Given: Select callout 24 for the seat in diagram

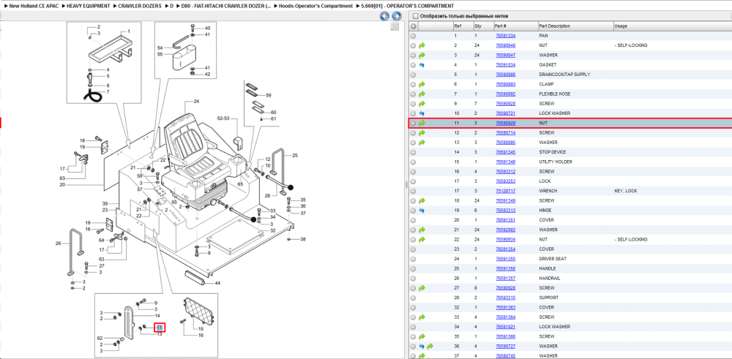Looking at the screenshot, I should click(196, 101).
